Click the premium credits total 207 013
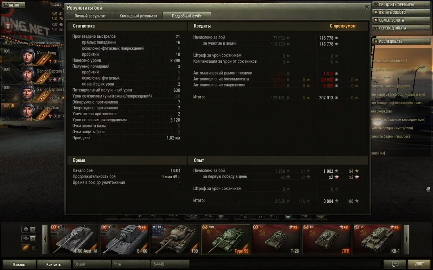The height and width of the screenshot is (270, 433). tap(326, 98)
